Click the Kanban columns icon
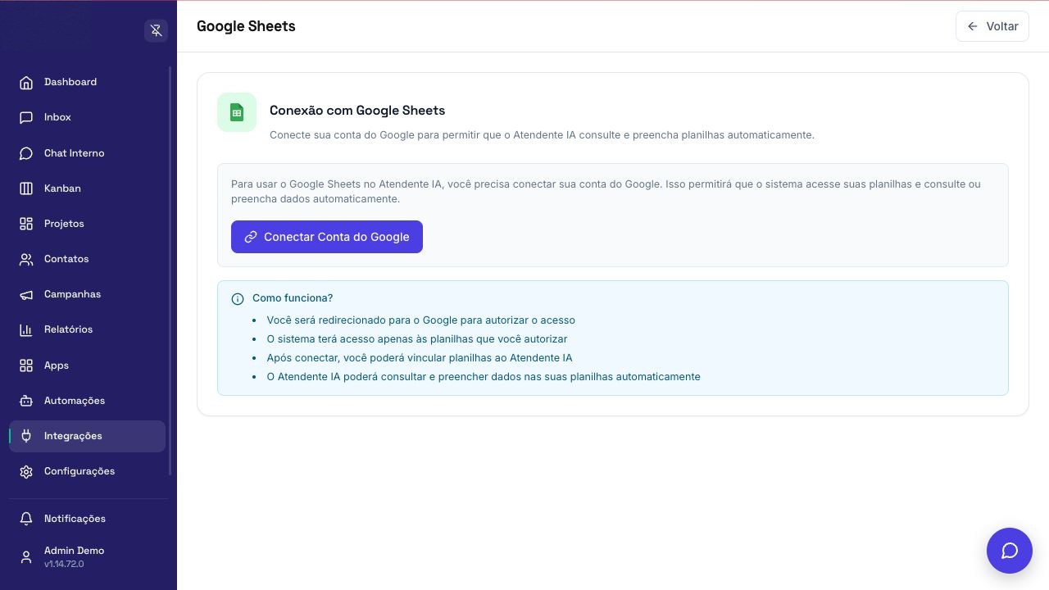 (x=26, y=188)
